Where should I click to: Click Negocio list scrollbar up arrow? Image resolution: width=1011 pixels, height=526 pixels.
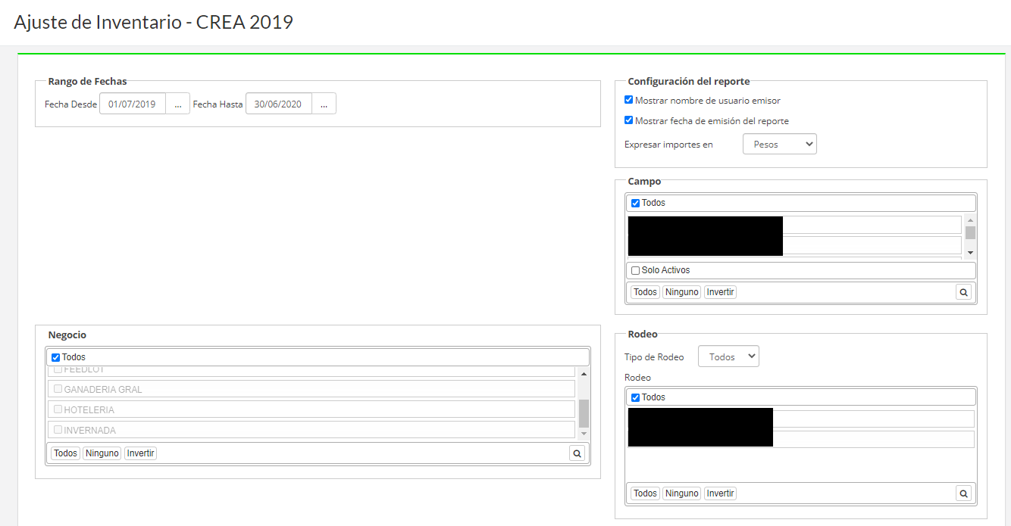(x=584, y=374)
